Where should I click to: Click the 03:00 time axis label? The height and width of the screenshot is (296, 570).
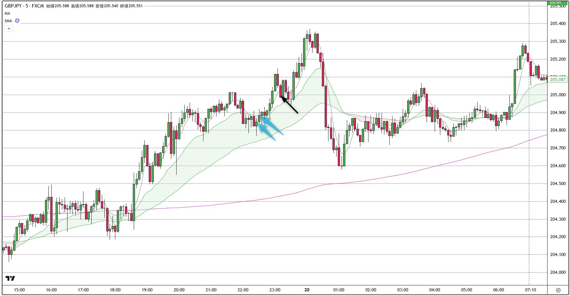pyautogui.click(x=403, y=290)
